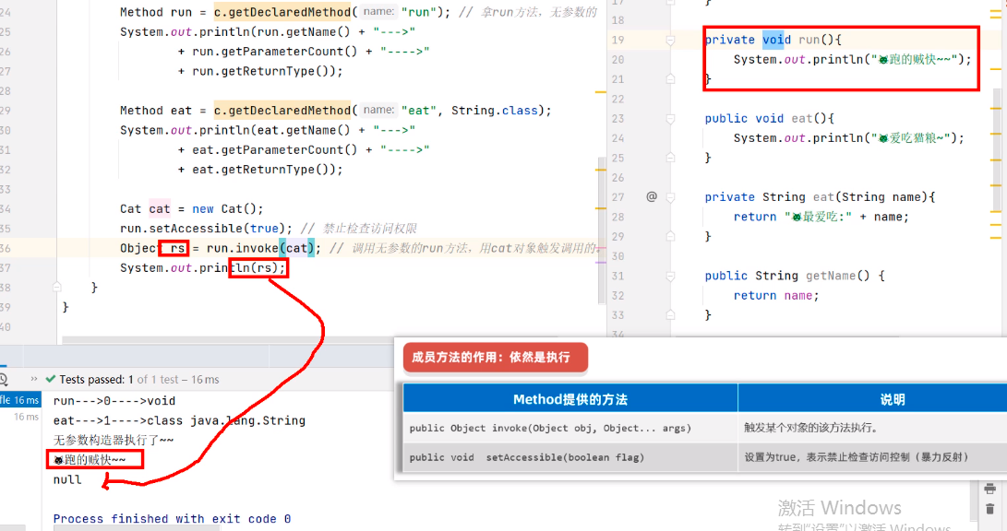The height and width of the screenshot is (531, 1007).
Task: Collapse the getName() method on line 31
Action: click(670, 277)
